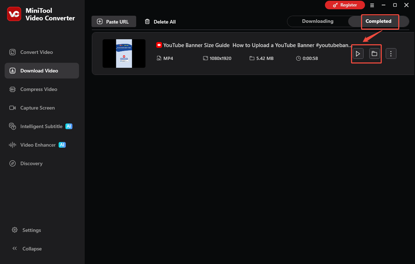Click Delete All downloads
Viewport: 415px width, 264px height.
coord(160,22)
